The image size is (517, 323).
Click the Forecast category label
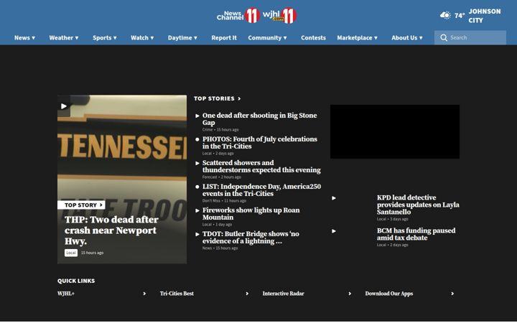click(x=210, y=177)
